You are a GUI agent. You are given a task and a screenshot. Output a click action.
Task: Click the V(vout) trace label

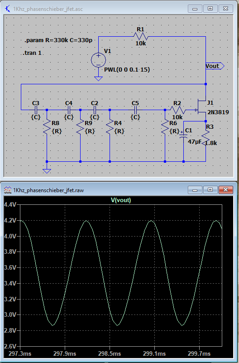[121, 200]
